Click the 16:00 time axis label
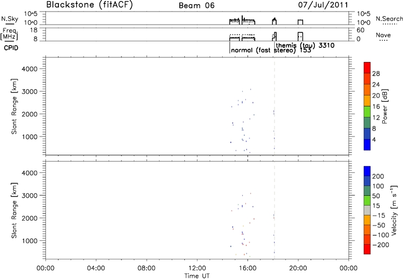Screen dimensions: 403x279 247,268
